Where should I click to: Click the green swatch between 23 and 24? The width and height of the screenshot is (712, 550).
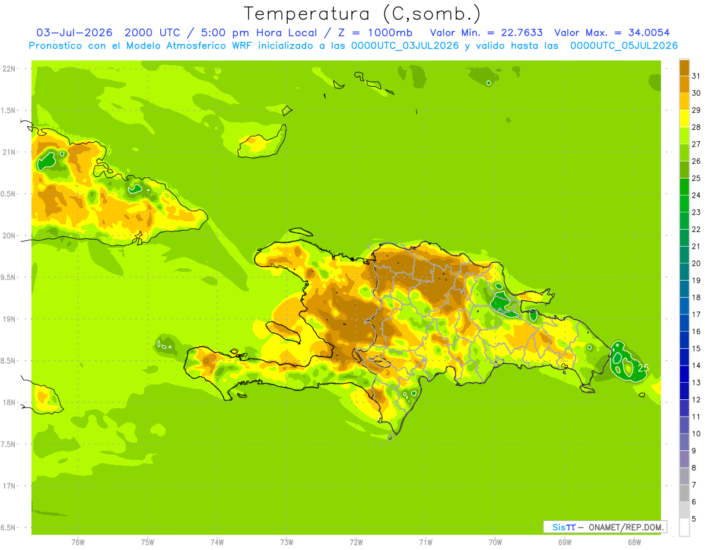coord(684,204)
